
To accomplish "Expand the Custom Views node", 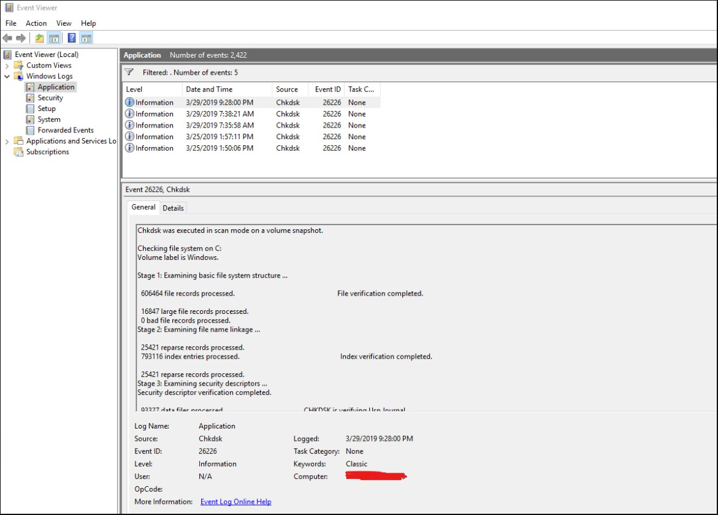I will pyautogui.click(x=7, y=66).
